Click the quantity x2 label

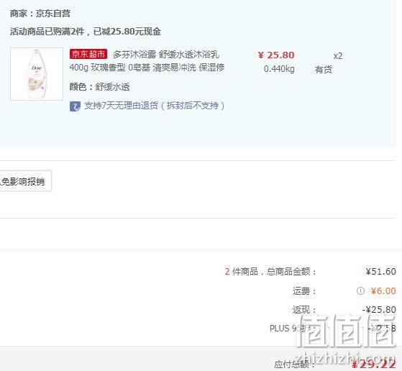pyautogui.click(x=338, y=56)
